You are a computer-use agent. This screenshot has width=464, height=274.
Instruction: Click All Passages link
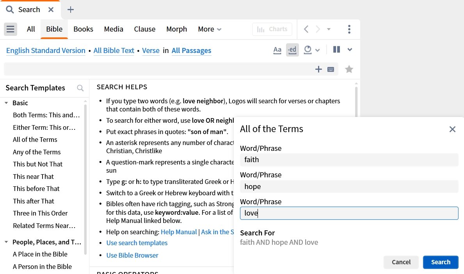click(192, 51)
